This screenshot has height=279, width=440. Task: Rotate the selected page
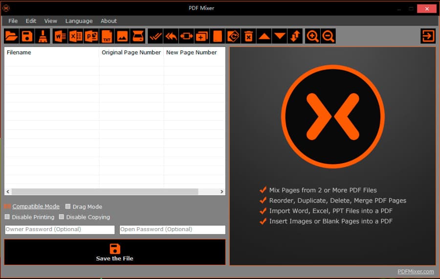coord(233,36)
